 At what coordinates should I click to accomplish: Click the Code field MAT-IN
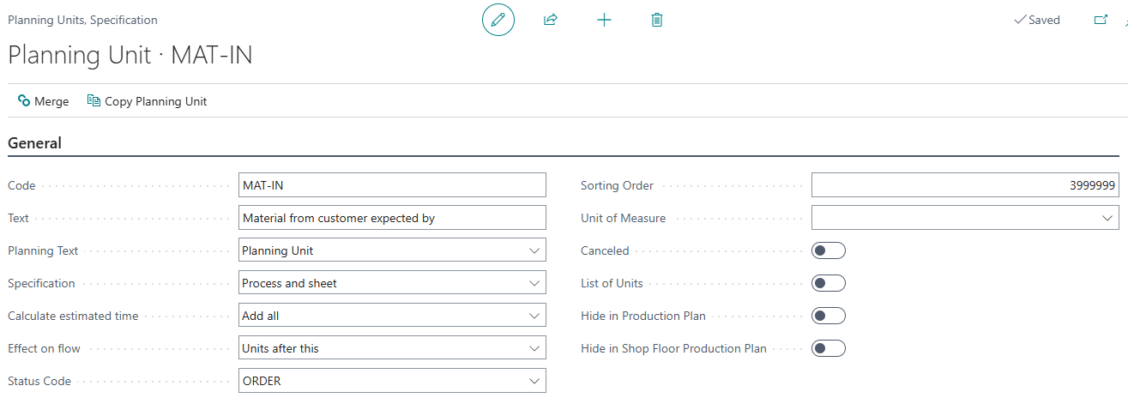(392, 185)
